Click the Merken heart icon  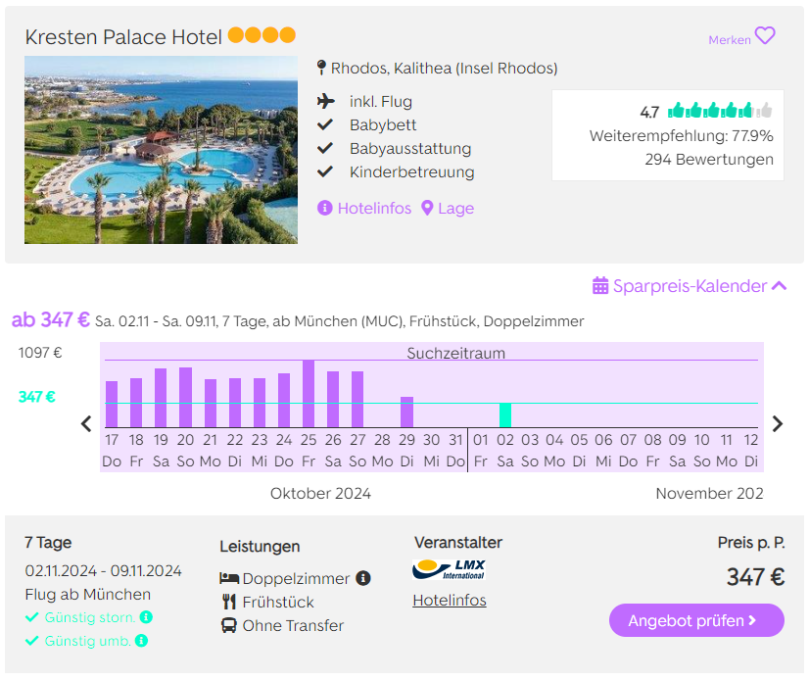(765, 36)
